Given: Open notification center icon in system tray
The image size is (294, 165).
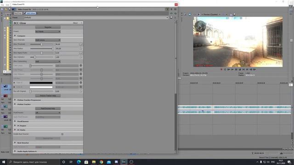Looking at the screenshot, I should coord(289,162).
